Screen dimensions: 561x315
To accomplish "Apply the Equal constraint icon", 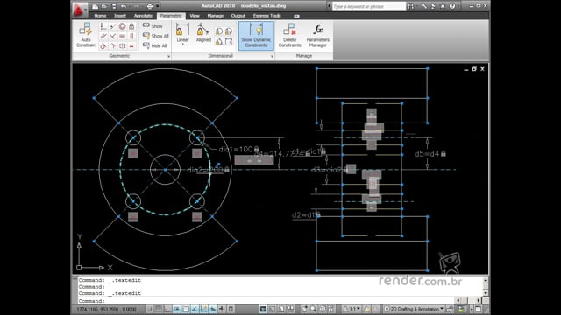I will pyautogui.click(x=131, y=46).
